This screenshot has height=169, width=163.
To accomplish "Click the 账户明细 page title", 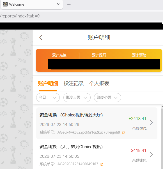I will tap(99, 37).
